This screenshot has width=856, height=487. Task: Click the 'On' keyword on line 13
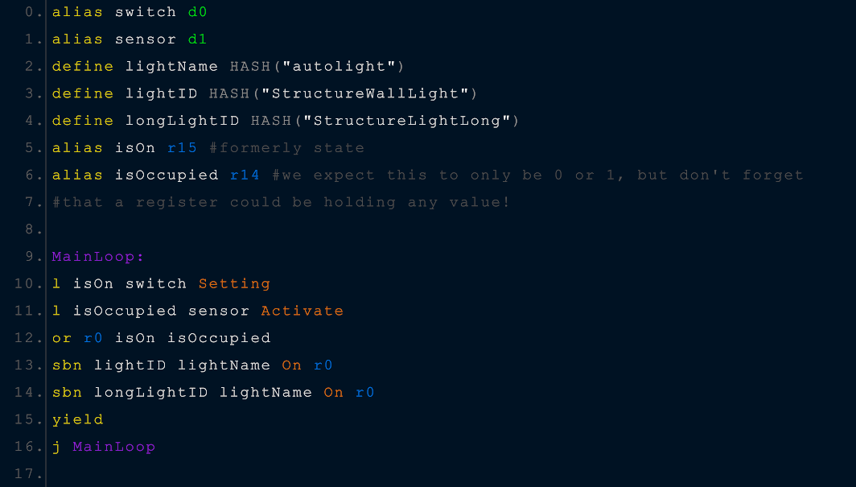(291, 365)
